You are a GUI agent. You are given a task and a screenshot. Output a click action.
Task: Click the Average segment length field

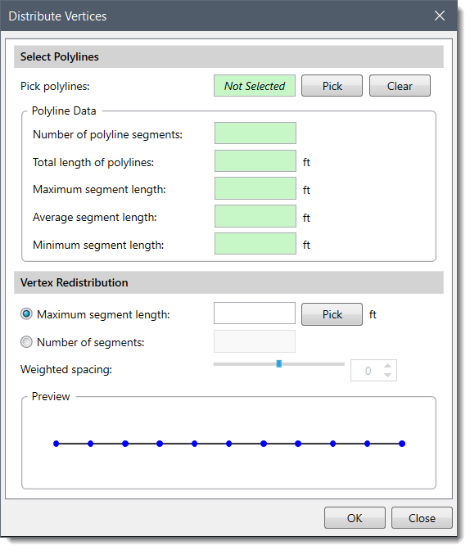[255, 216]
